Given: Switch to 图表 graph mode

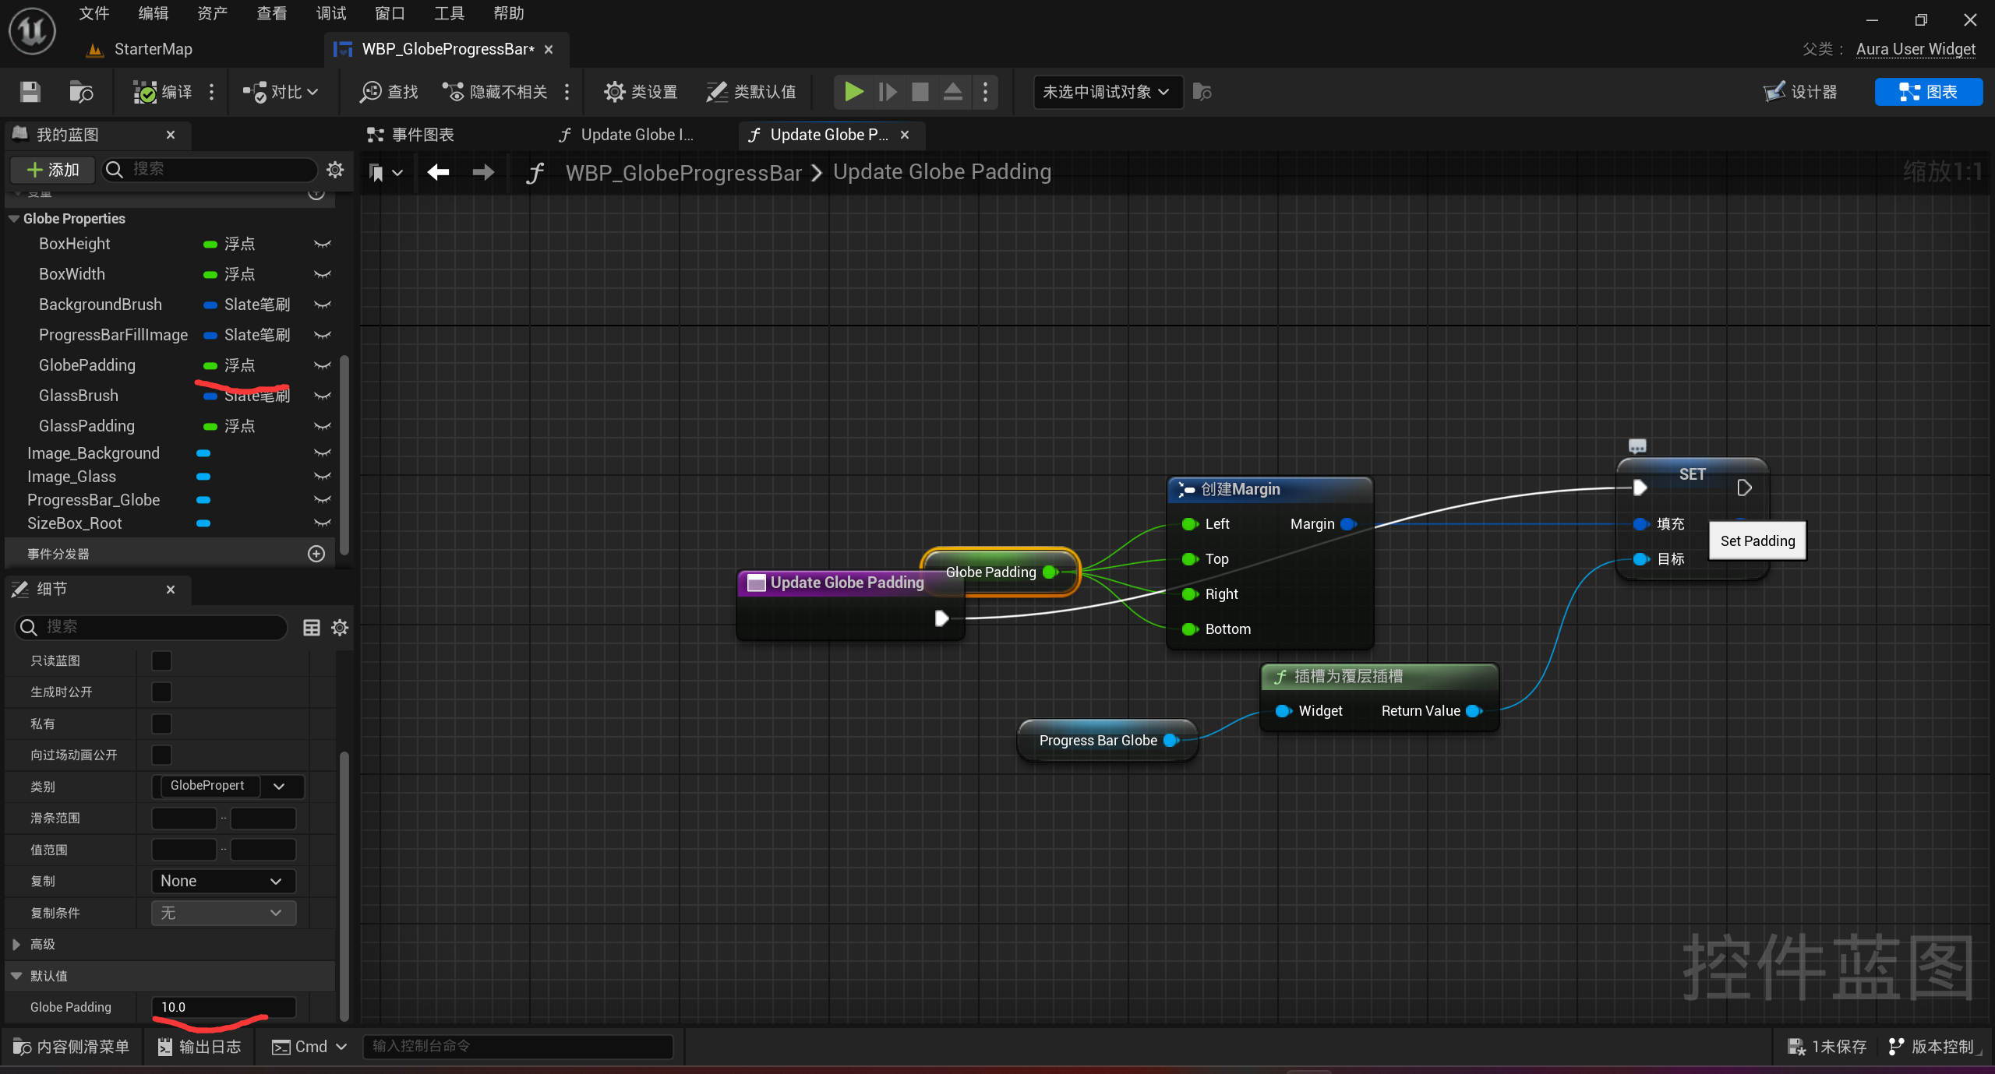Looking at the screenshot, I should (1928, 92).
